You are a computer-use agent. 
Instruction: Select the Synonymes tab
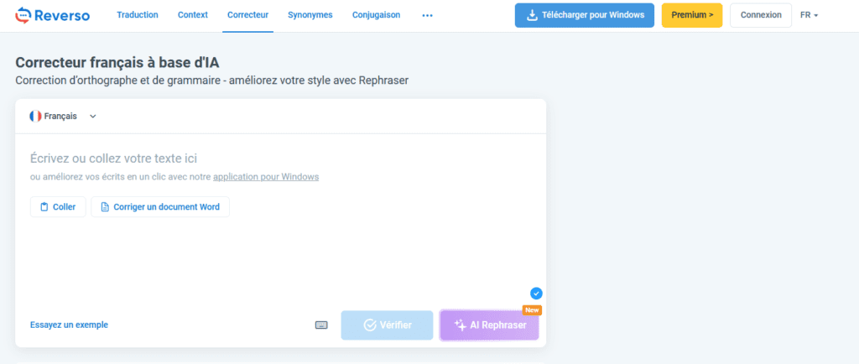[x=310, y=15]
